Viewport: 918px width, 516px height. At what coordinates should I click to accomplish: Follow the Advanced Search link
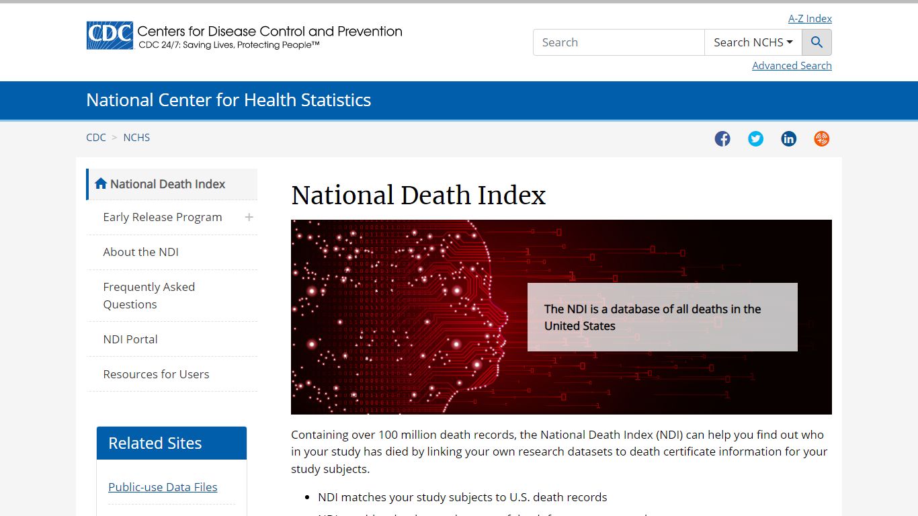tap(792, 65)
